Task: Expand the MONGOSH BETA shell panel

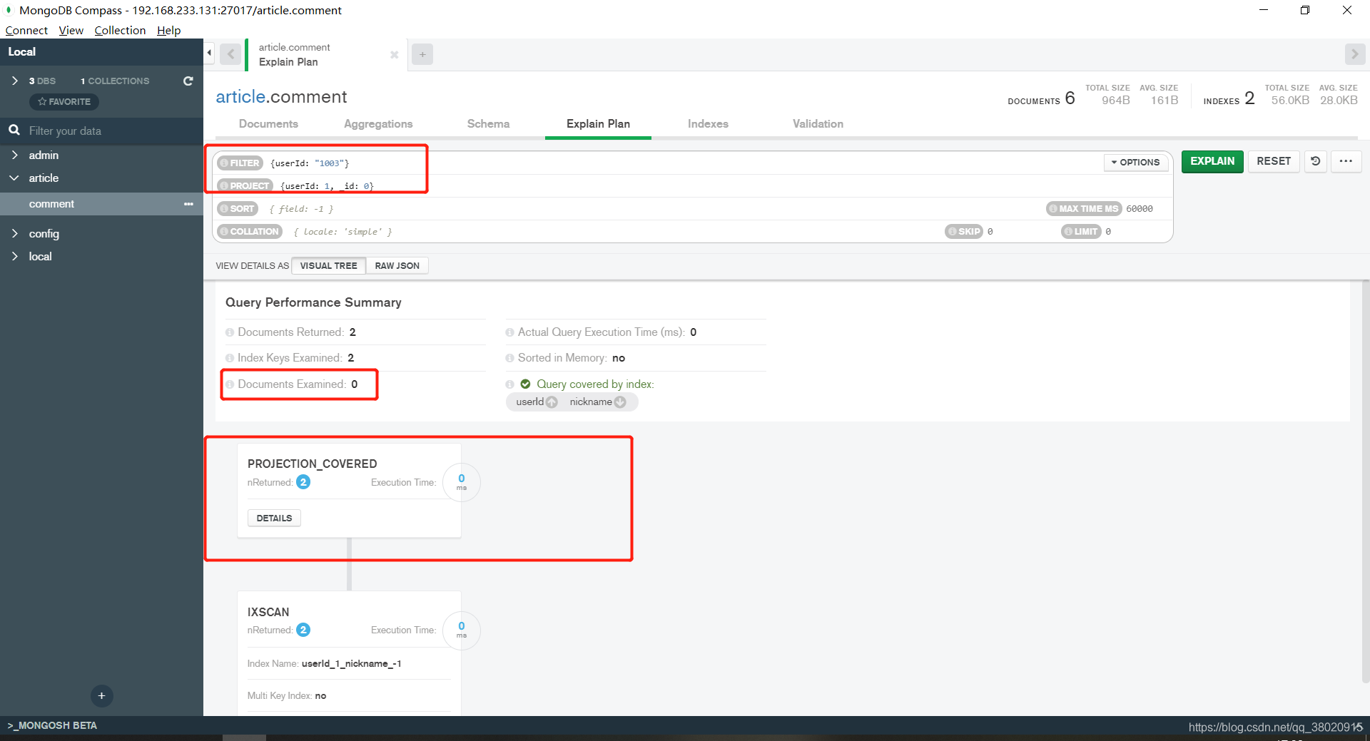Action: pos(52,725)
